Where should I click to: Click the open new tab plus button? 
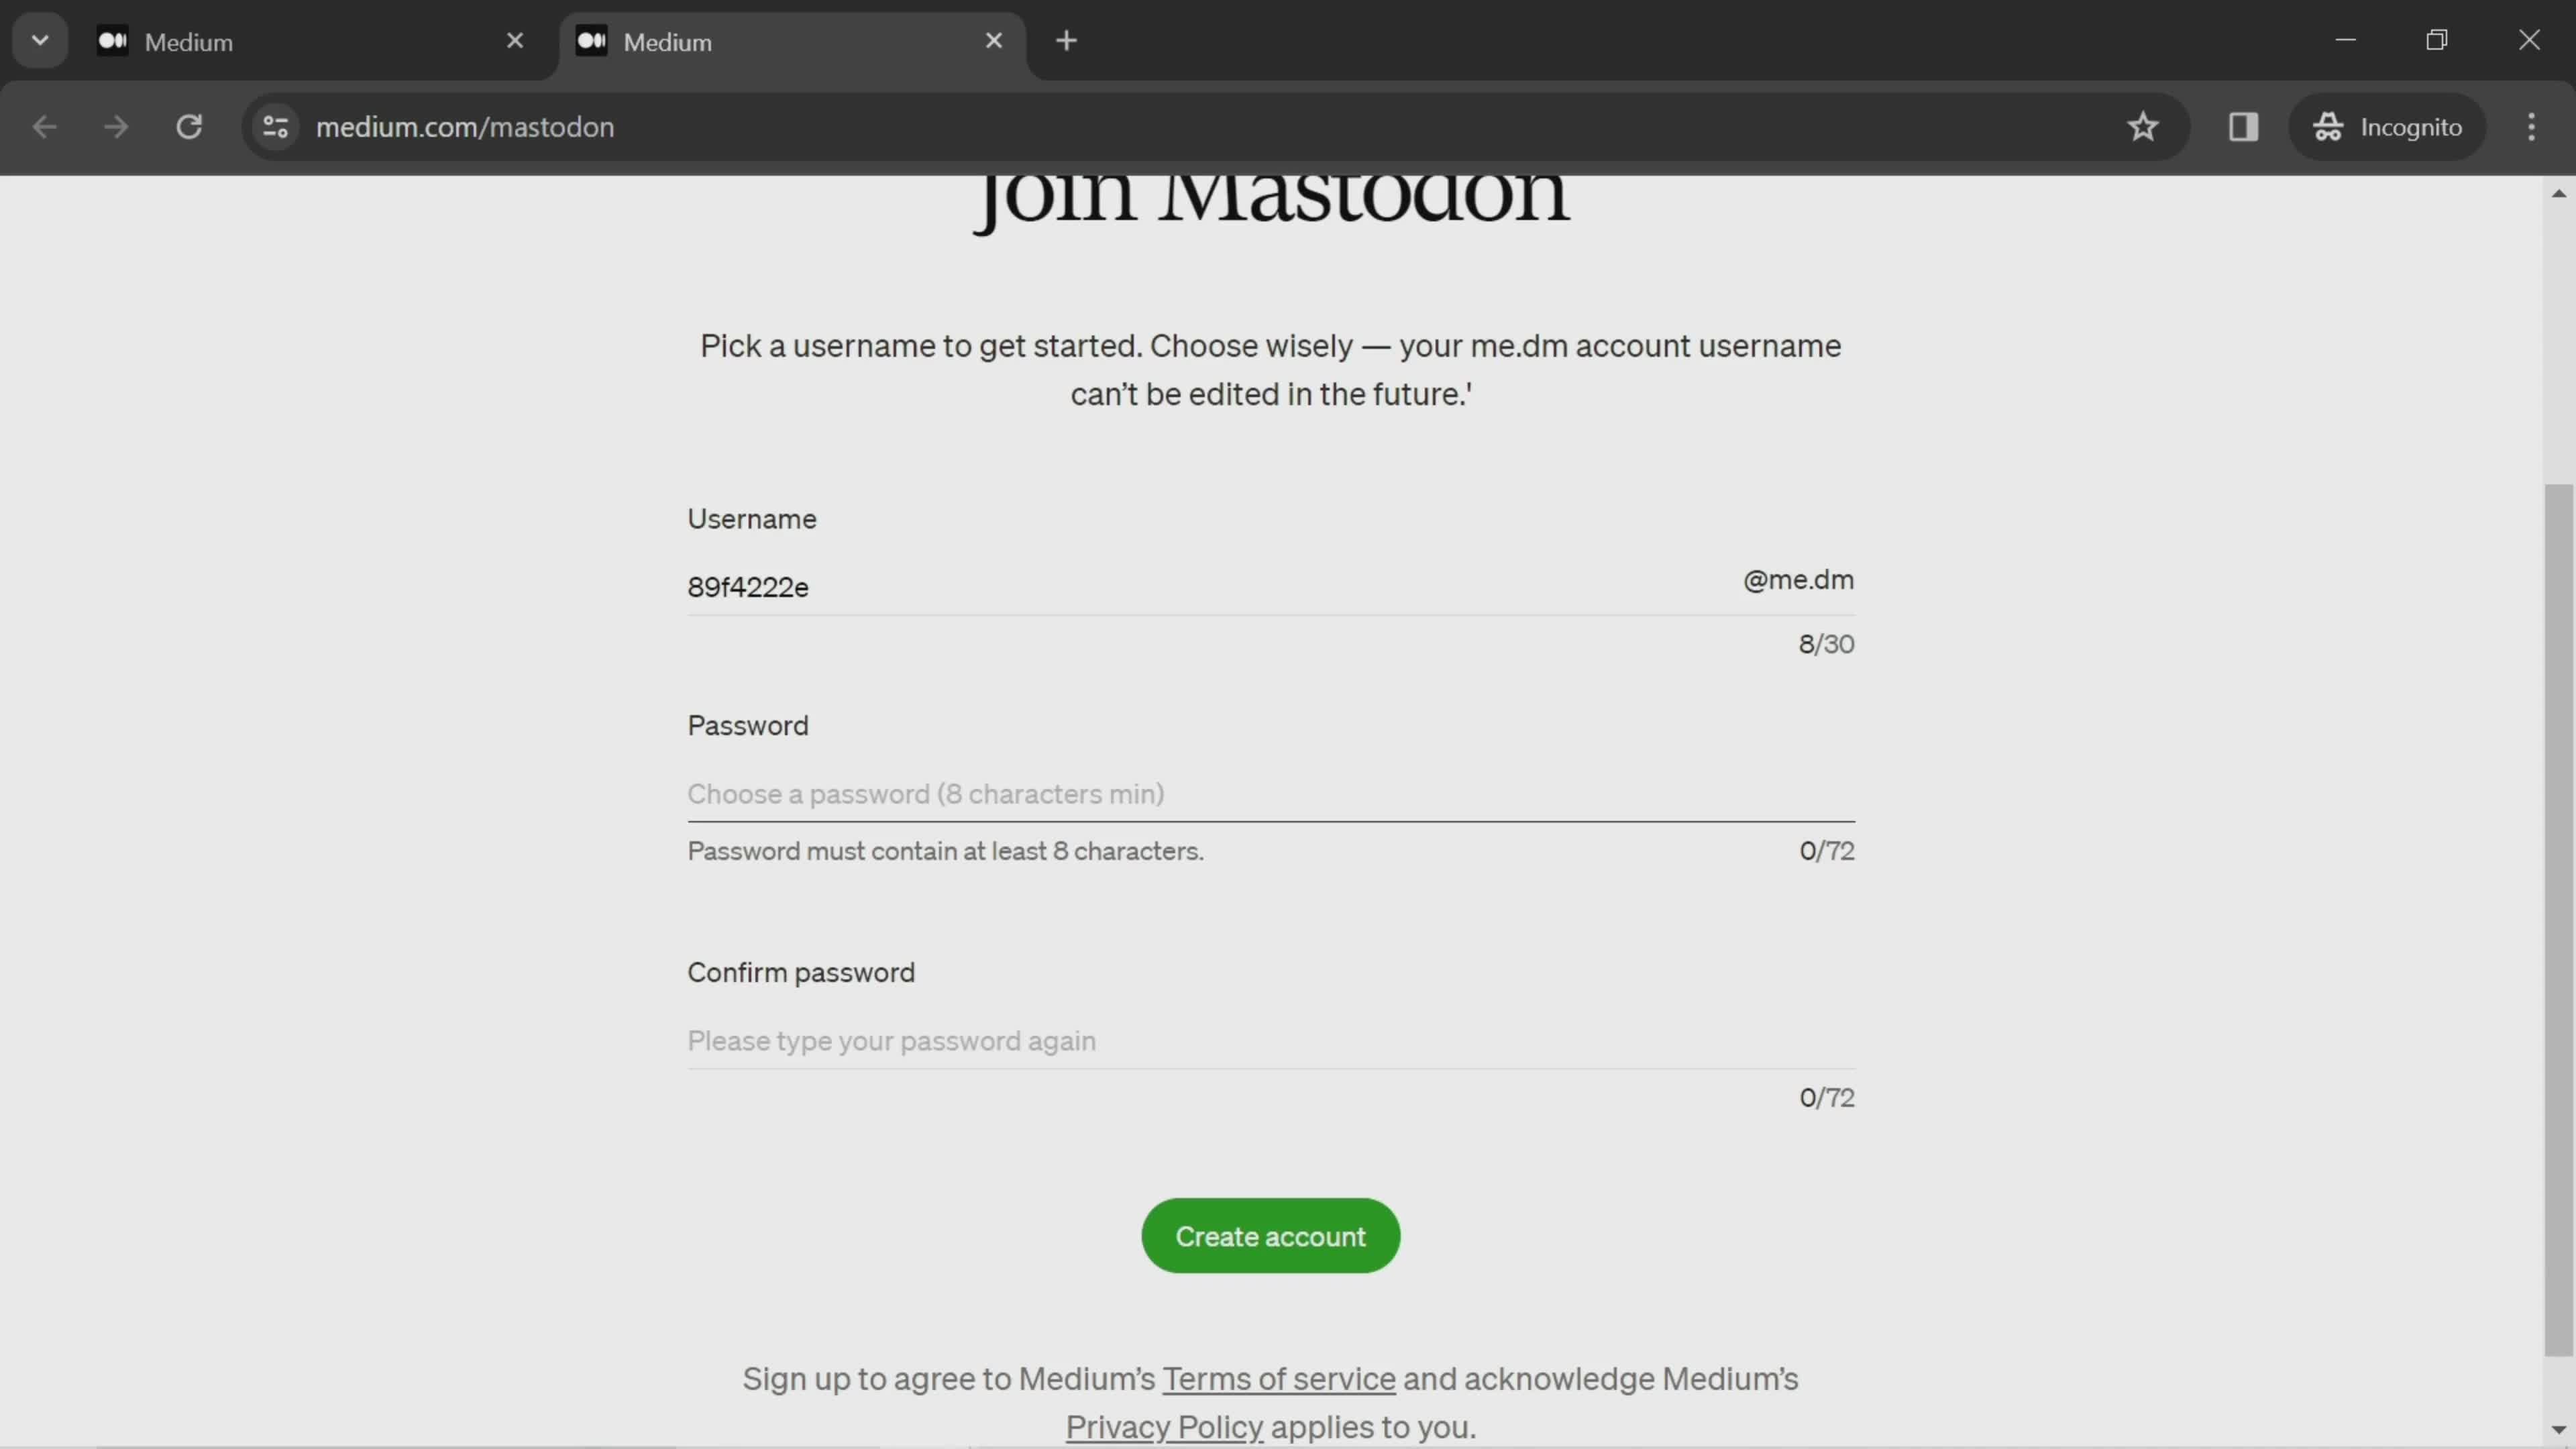pos(1063,41)
